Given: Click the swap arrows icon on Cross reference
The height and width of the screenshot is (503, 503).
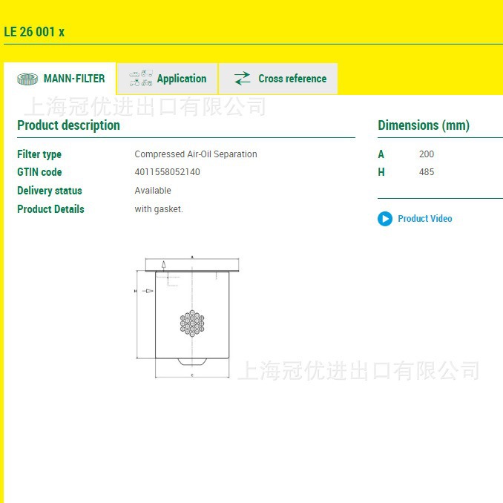Looking at the screenshot, I should point(242,79).
